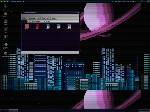
Task: Open music player menu icon at top right
Action: 148,1
